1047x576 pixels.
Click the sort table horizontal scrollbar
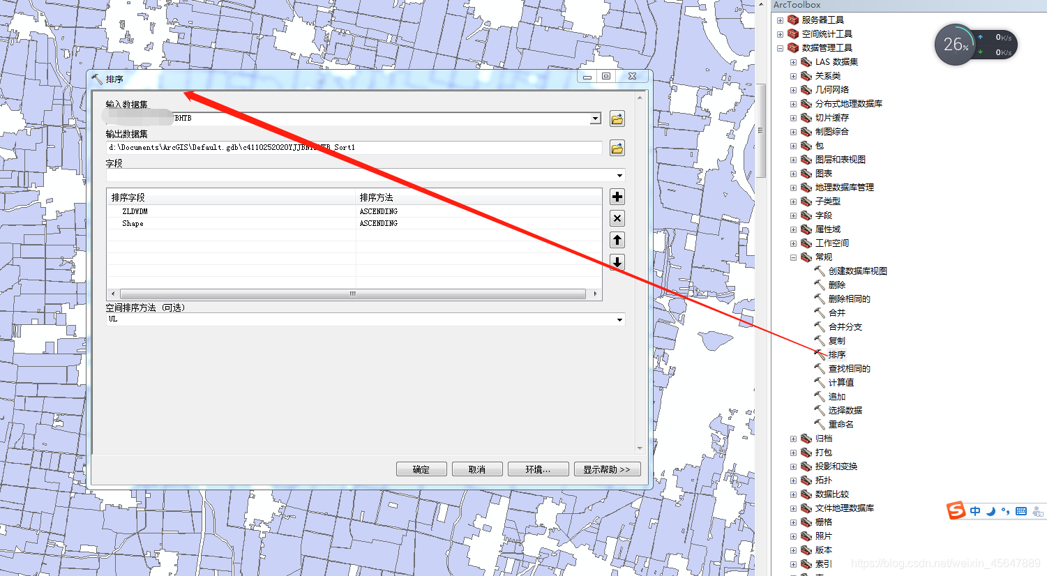[x=353, y=294]
